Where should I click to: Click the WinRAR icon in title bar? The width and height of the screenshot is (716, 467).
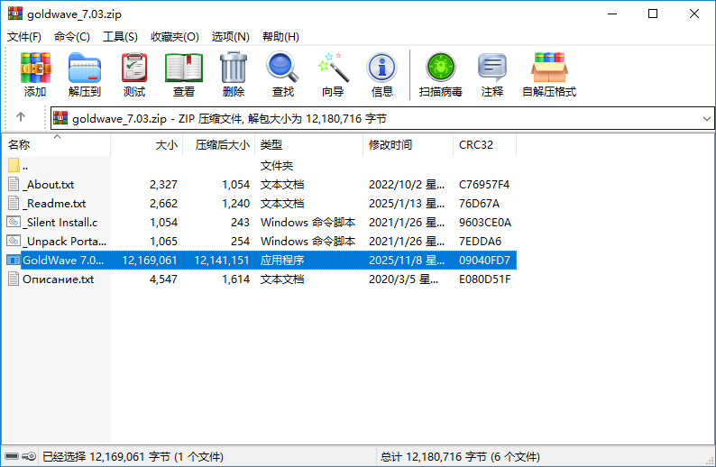pos(15,14)
